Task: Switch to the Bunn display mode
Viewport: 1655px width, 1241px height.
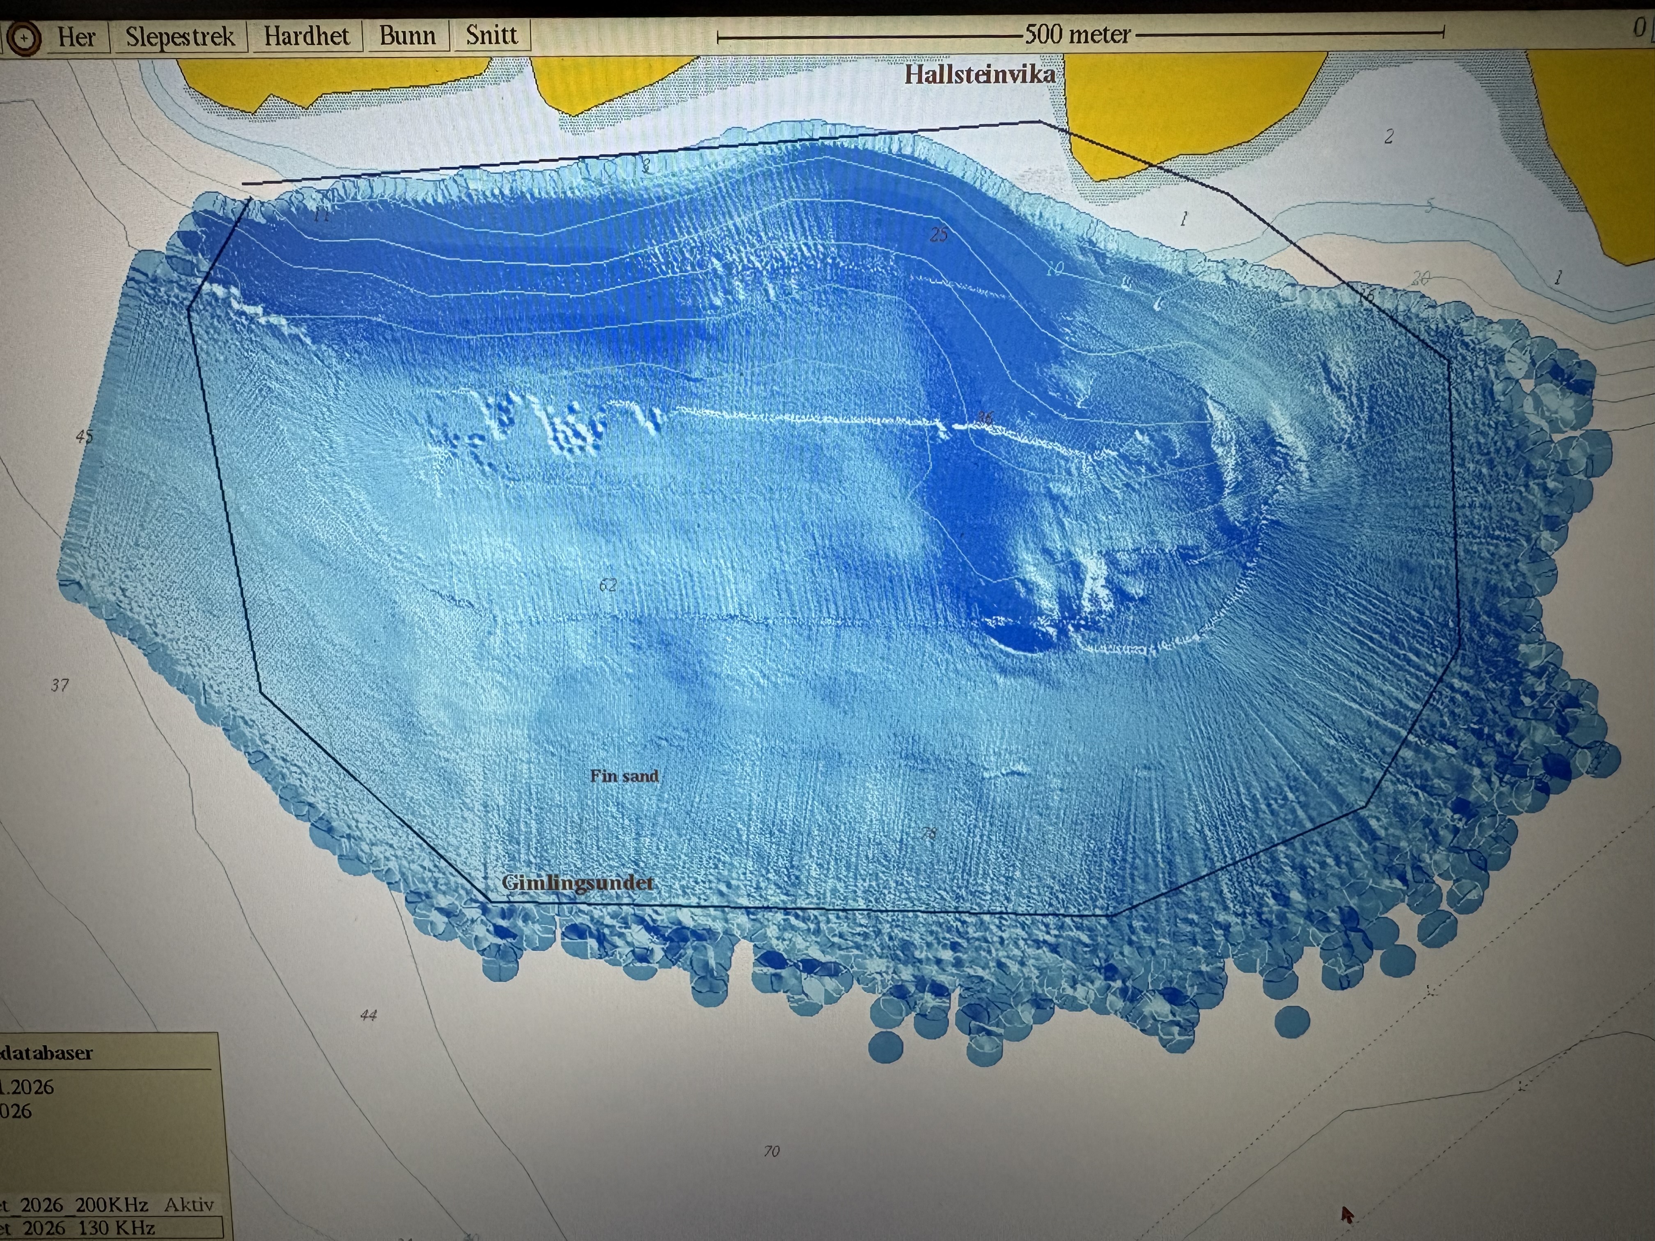Action: click(x=407, y=35)
